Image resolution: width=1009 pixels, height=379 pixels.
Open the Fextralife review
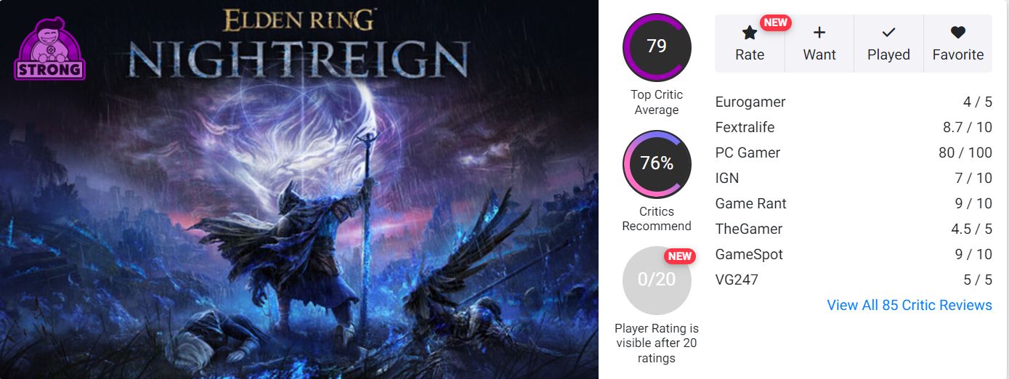click(x=854, y=127)
